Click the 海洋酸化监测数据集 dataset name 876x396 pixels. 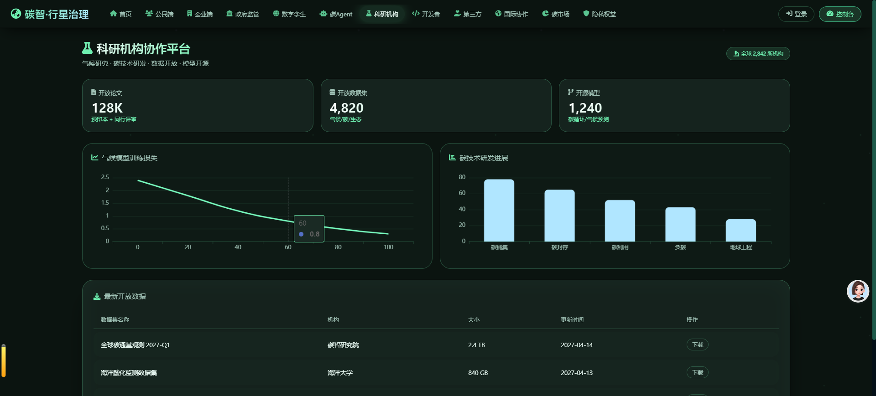[x=129, y=373]
